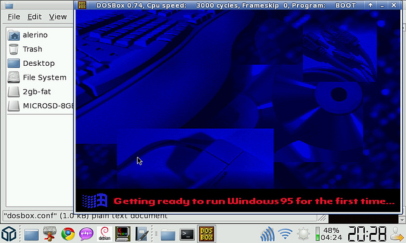Open XTerm from the taskbar

tap(122, 234)
